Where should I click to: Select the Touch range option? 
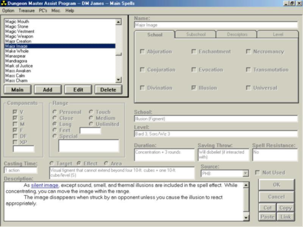click(x=91, y=112)
